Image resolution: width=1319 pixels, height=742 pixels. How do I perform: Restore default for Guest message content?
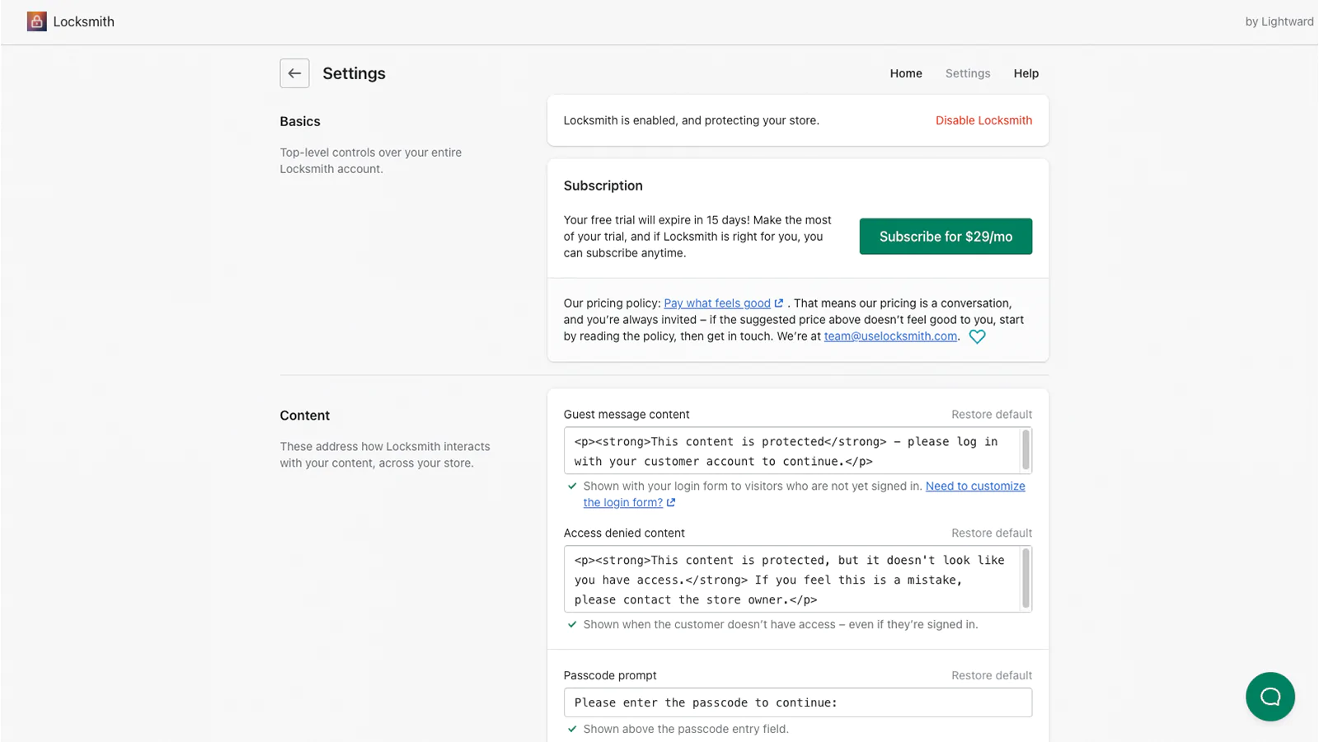(x=992, y=415)
